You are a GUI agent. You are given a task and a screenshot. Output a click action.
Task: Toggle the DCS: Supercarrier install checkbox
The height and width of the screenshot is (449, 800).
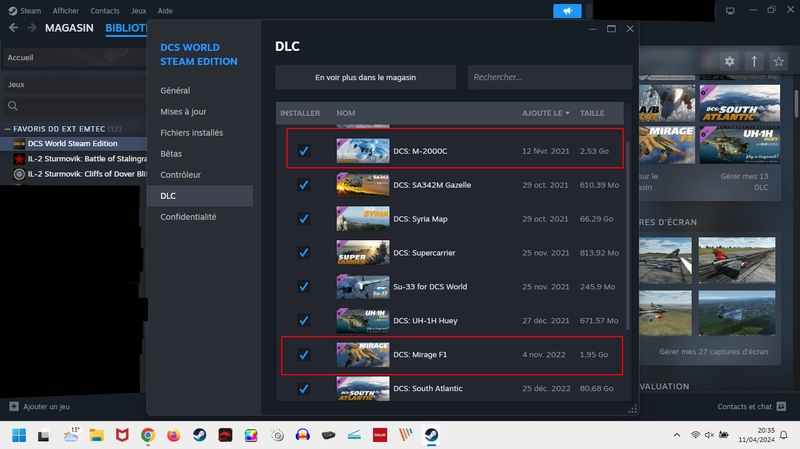(303, 253)
